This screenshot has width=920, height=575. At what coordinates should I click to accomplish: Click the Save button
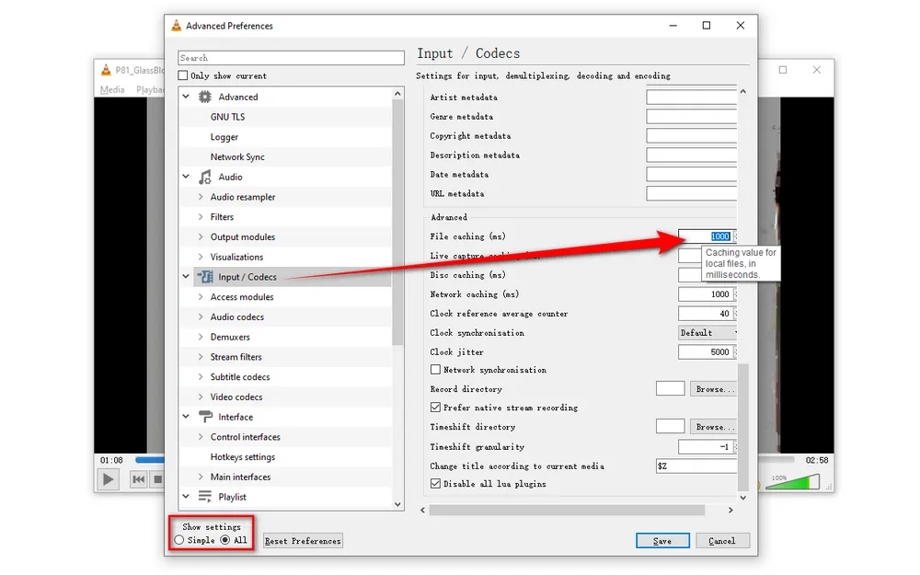662,541
